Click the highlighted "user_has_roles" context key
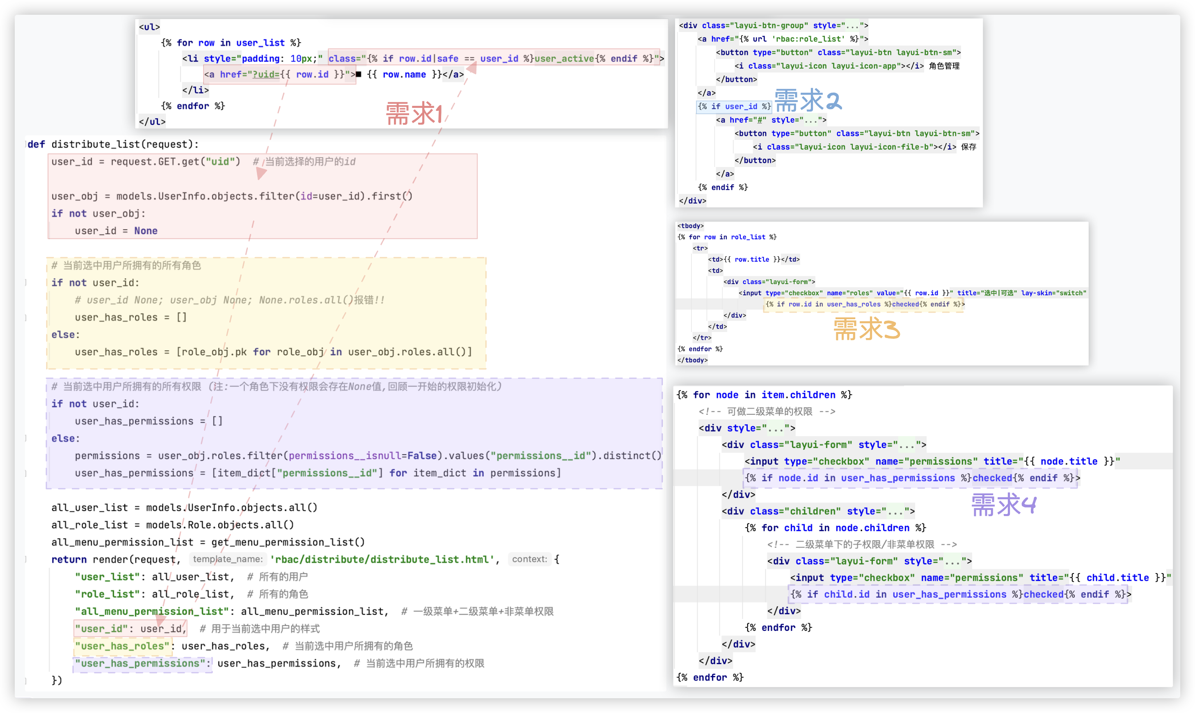The width and height of the screenshot is (1195, 713). [123, 646]
